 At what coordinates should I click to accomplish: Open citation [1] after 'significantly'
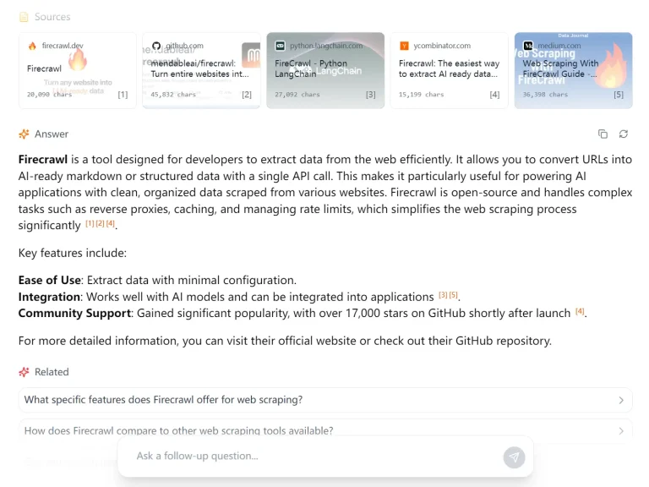coord(90,224)
